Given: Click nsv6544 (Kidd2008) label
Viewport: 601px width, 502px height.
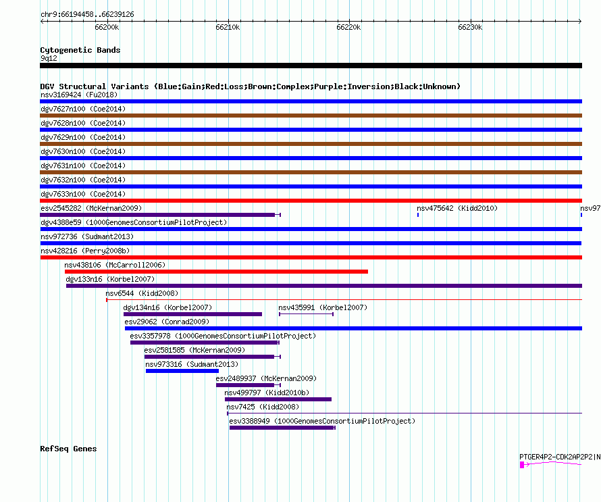Looking at the screenshot, I should pos(142,293).
